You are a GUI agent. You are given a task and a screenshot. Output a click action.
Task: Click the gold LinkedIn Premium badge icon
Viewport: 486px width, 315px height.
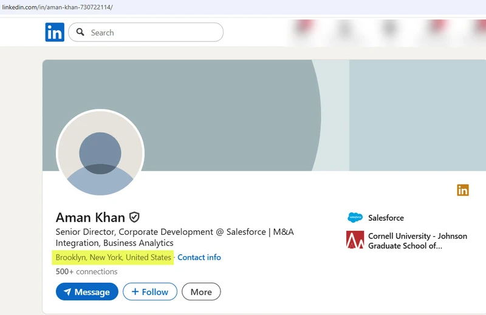(463, 190)
